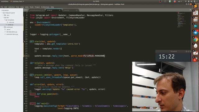Open intro.txt in the sidebar
Viewport: 199px width, 112px height.
[x=12, y=22]
